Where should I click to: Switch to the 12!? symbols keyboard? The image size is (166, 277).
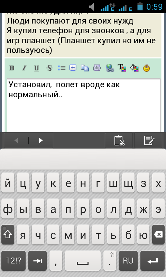click(13, 261)
